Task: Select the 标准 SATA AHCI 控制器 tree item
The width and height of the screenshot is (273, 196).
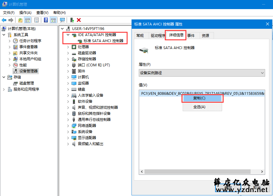Action: click(x=103, y=41)
